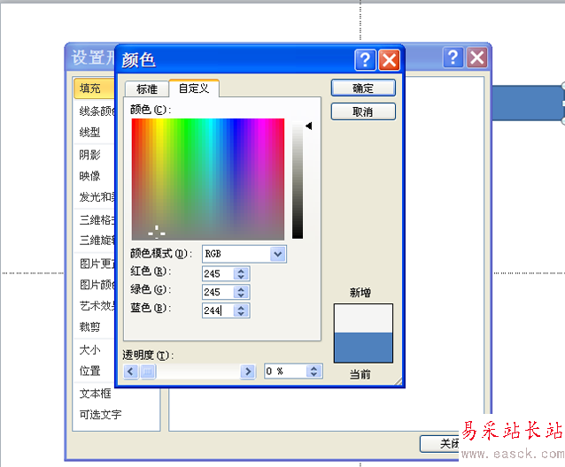Close the 颜色 color dialog
The image size is (565, 467).
click(x=389, y=60)
